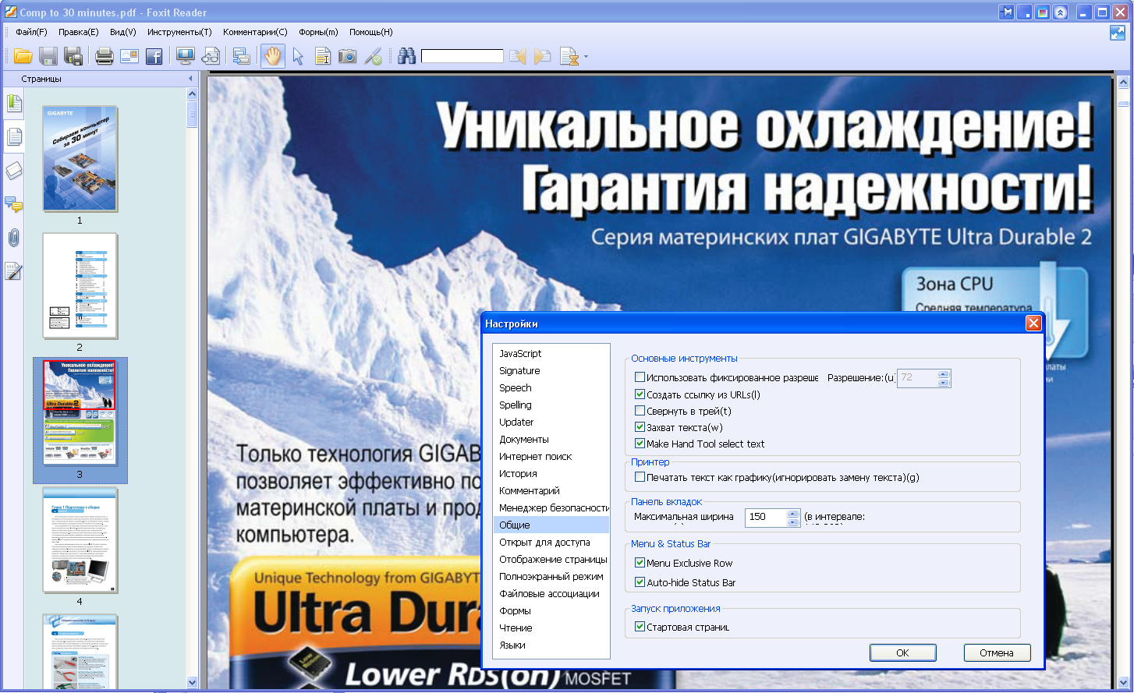Select Отображение страницы settings category
The image size is (1134, 693).
click(x=551, y=559)
